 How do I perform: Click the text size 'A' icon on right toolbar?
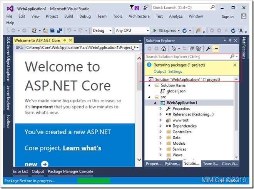pos(241,30)
